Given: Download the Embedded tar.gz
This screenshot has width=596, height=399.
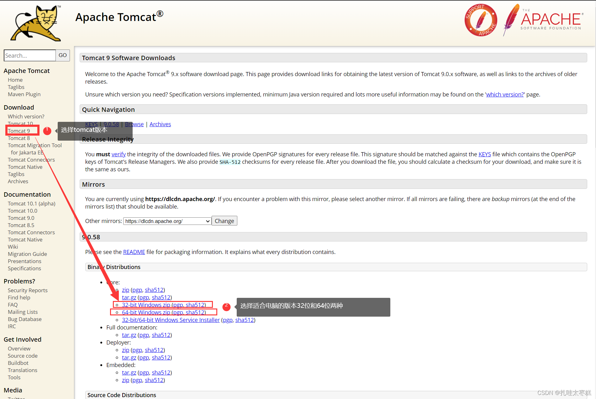Looking at the screenshot, I should point(129,372).
